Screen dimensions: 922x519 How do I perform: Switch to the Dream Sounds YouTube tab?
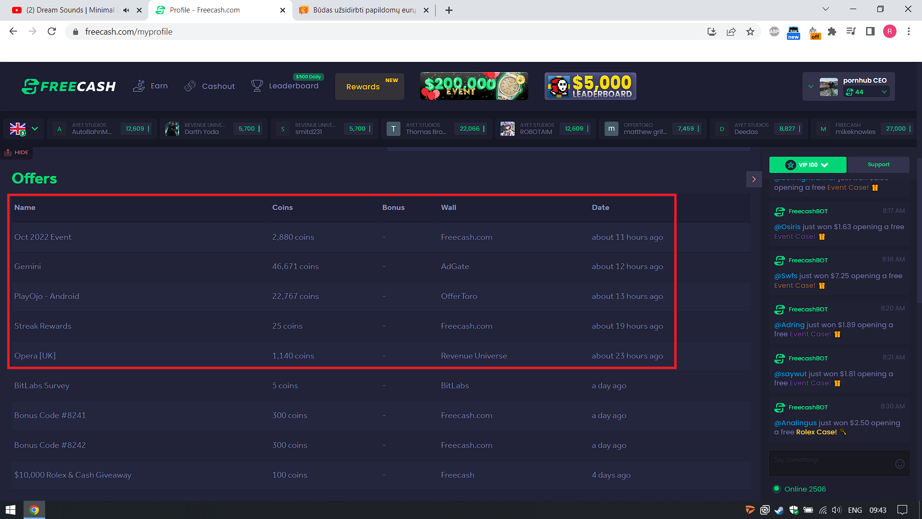click(72, 10)
